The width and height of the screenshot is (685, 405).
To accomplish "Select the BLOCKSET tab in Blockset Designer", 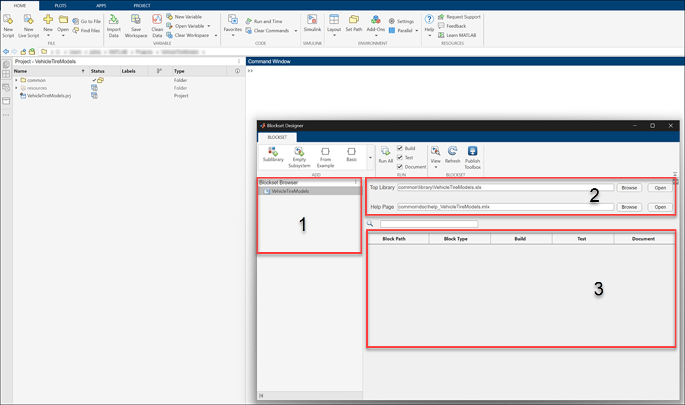I will pos(277,137).
